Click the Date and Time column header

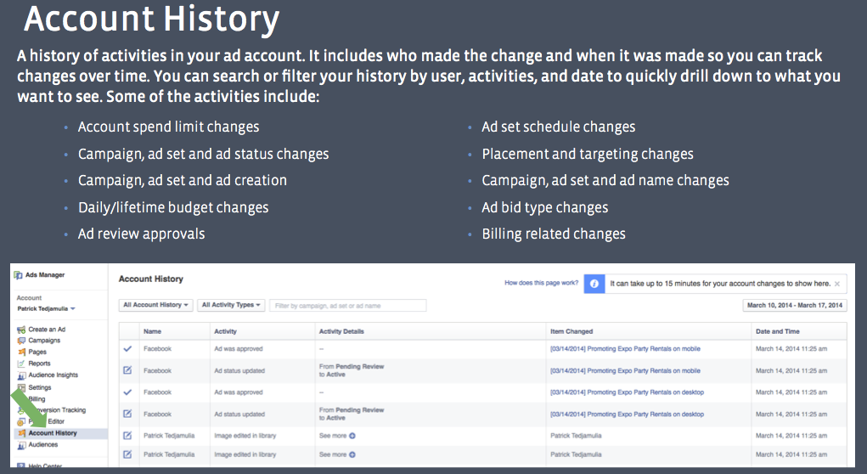point(778,331)
